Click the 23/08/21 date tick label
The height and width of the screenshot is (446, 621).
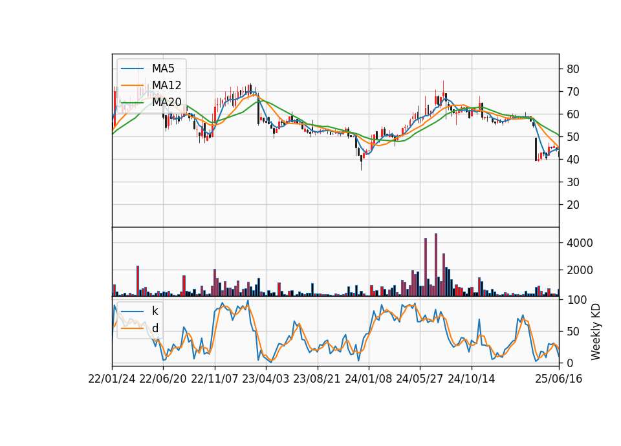click(x=317, y=379)
